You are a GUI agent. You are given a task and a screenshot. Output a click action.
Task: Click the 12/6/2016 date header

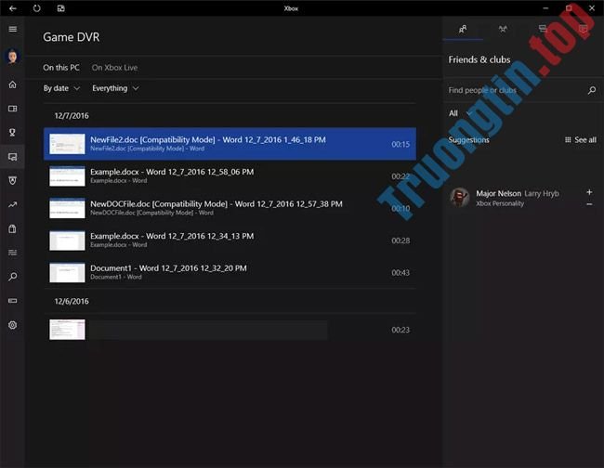tap(72, 302)
